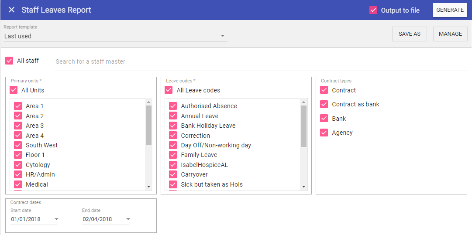Disable the Agency contract type
Image resolution: width=472 pixels, height=235 pixels.
(x=324, y=133)
